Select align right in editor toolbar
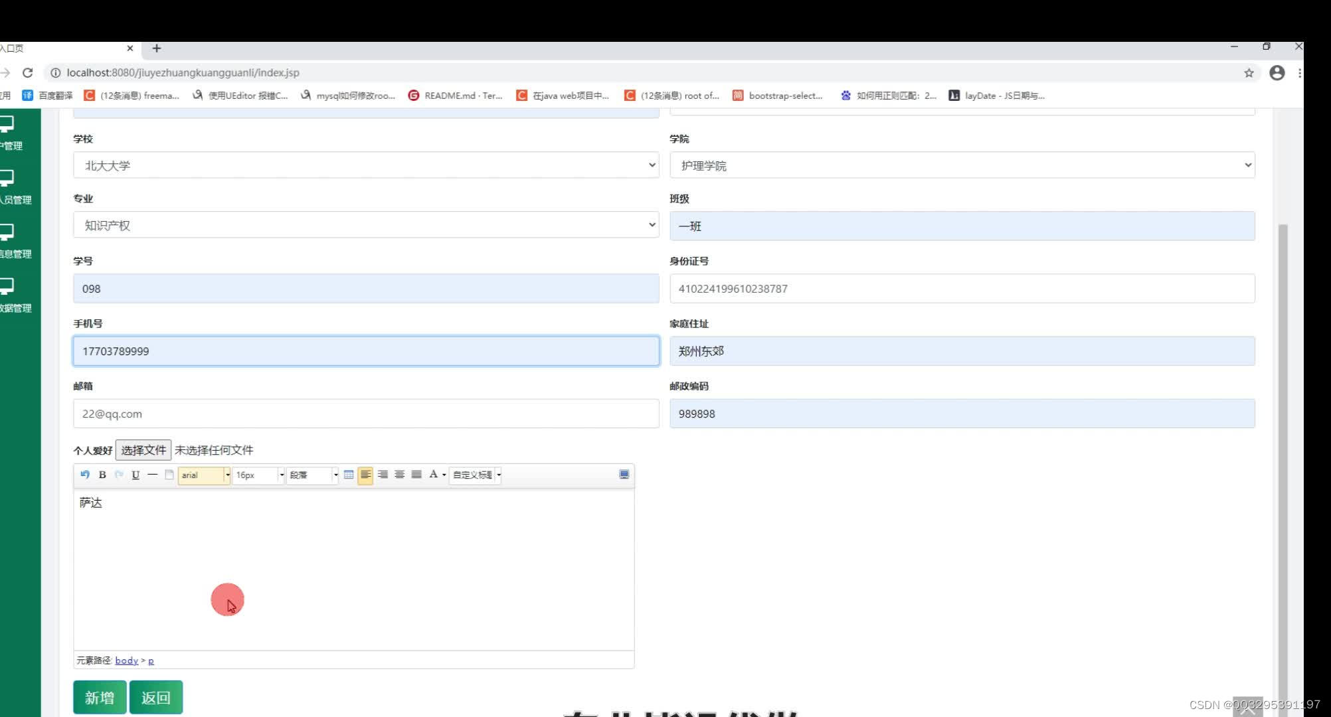 pyautogui.click(x=383, y=475)
